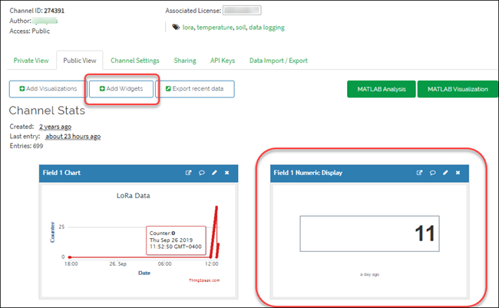Launch MATLAB Analysis

click(x=382, y=89)
